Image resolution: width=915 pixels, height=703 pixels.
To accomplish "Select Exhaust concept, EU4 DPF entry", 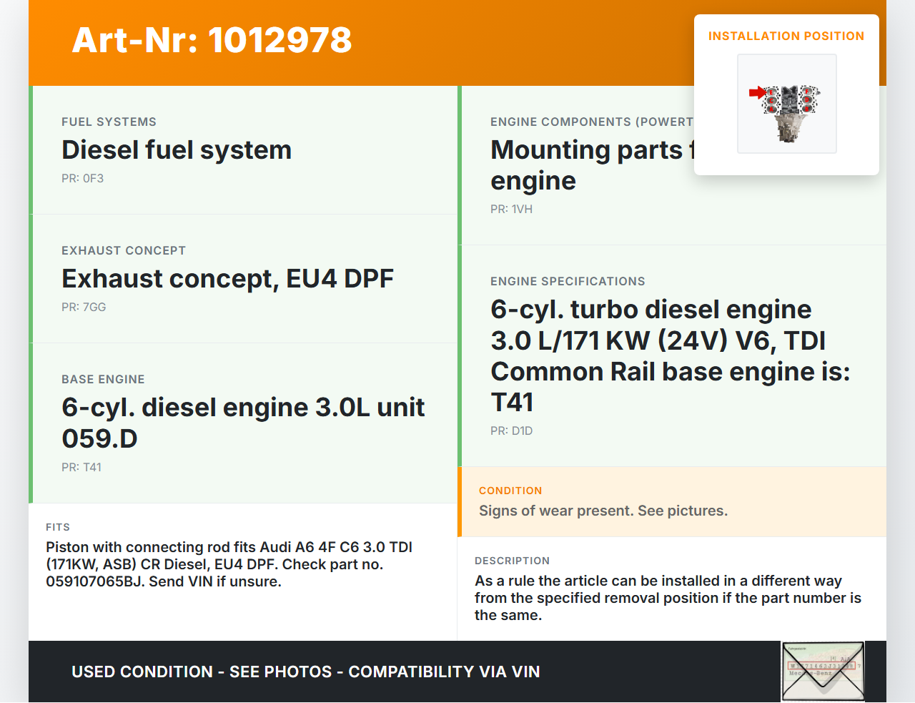I will 227,279.
